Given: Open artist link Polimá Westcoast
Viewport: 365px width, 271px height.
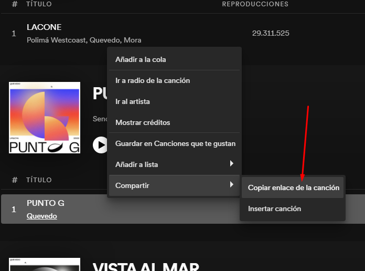Looking at the screenshot, I should click(57, 40).
